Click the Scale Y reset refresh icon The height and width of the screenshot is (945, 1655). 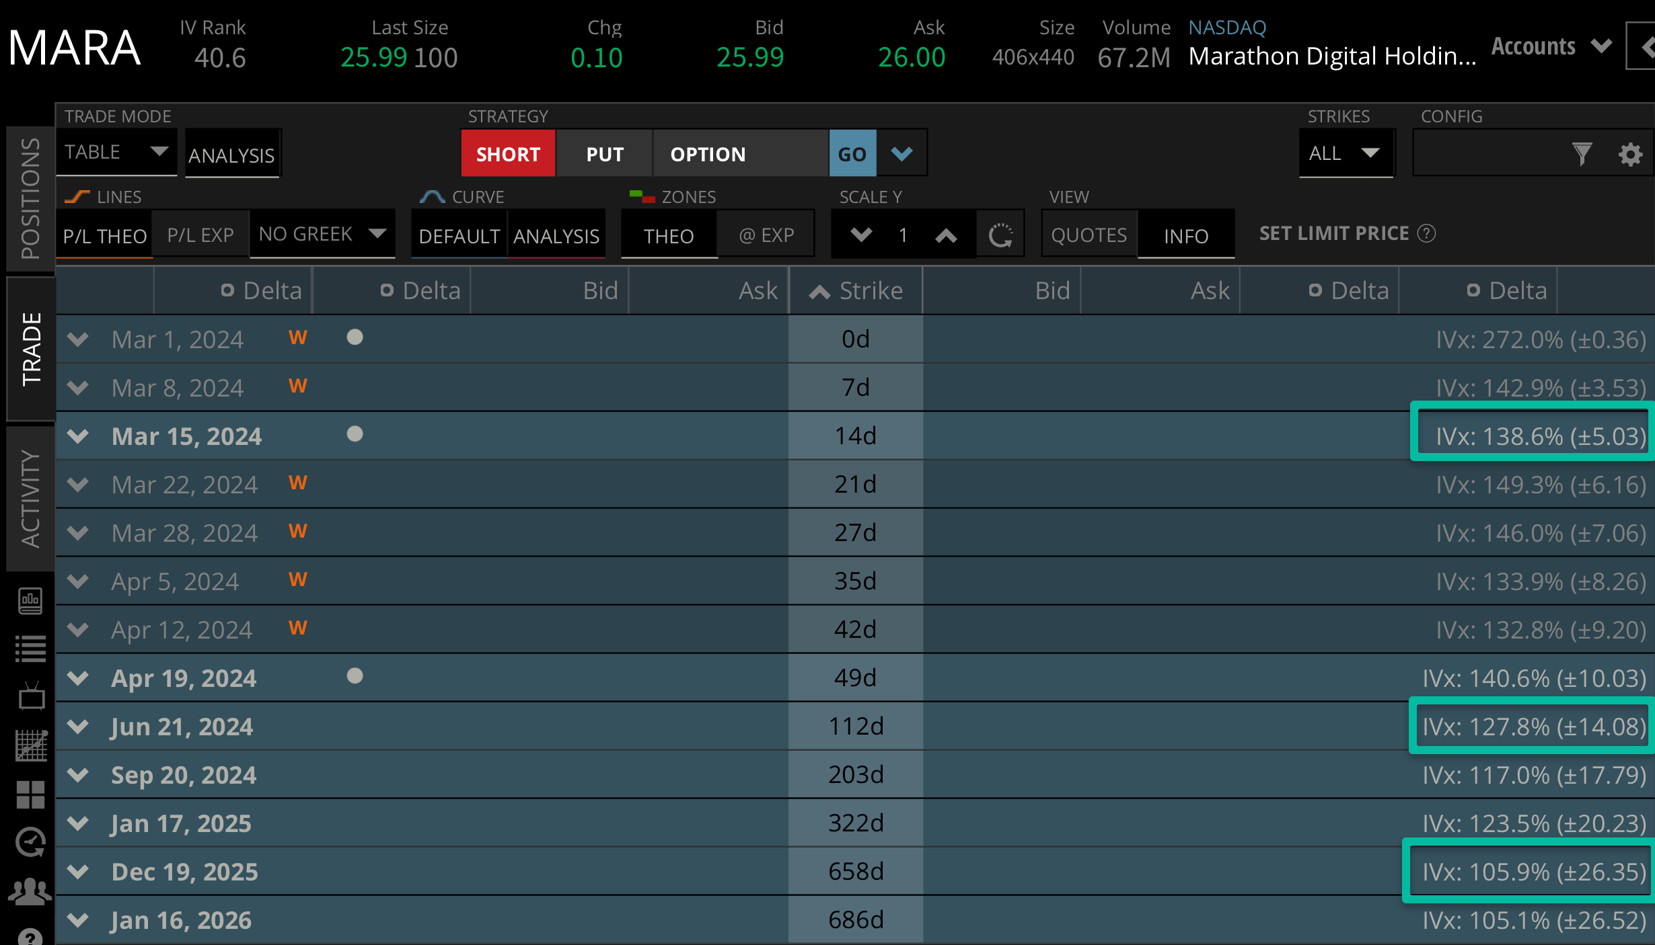(1000, 235)
